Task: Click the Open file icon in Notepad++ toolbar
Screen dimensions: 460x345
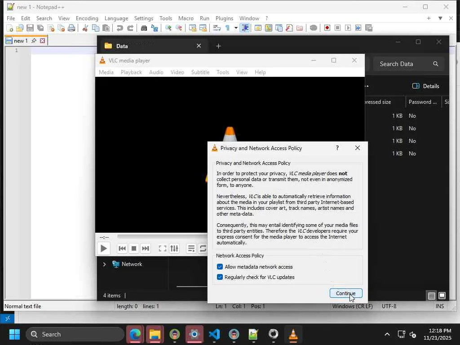Action: coord(20,28)
